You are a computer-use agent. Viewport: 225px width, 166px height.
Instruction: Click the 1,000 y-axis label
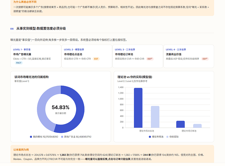[121, 99]
